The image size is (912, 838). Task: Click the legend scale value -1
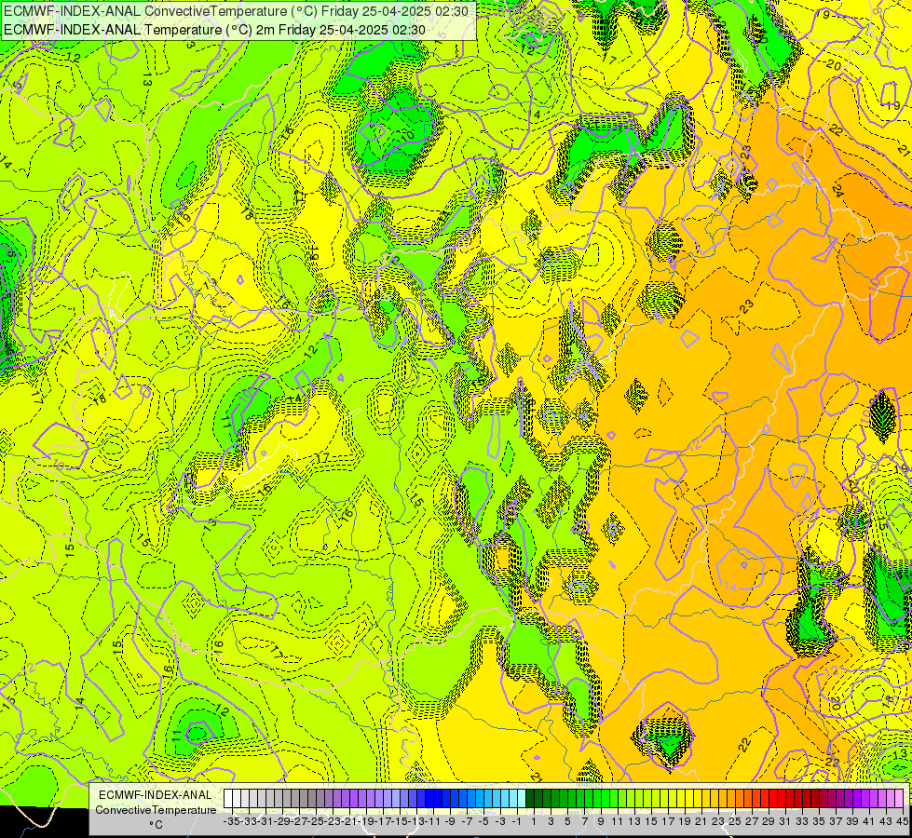point(517,821)
